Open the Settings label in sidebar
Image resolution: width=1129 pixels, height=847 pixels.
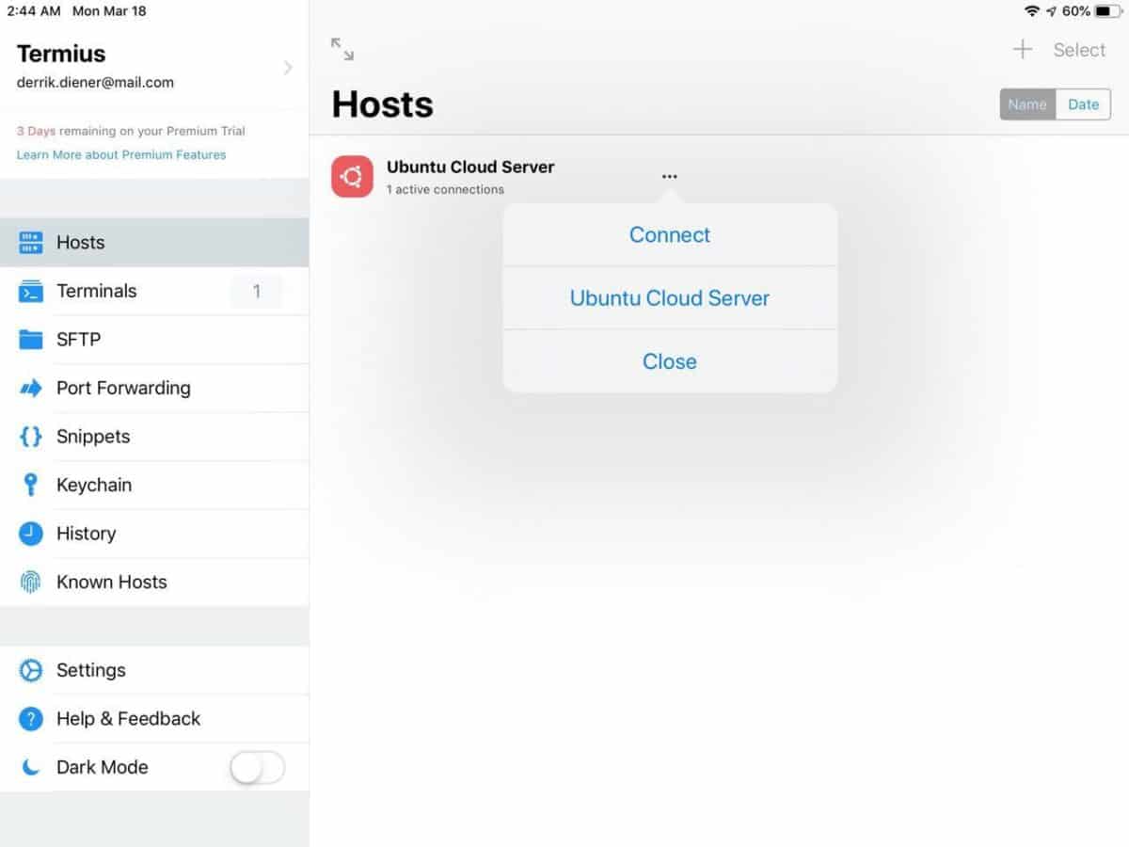91,670
